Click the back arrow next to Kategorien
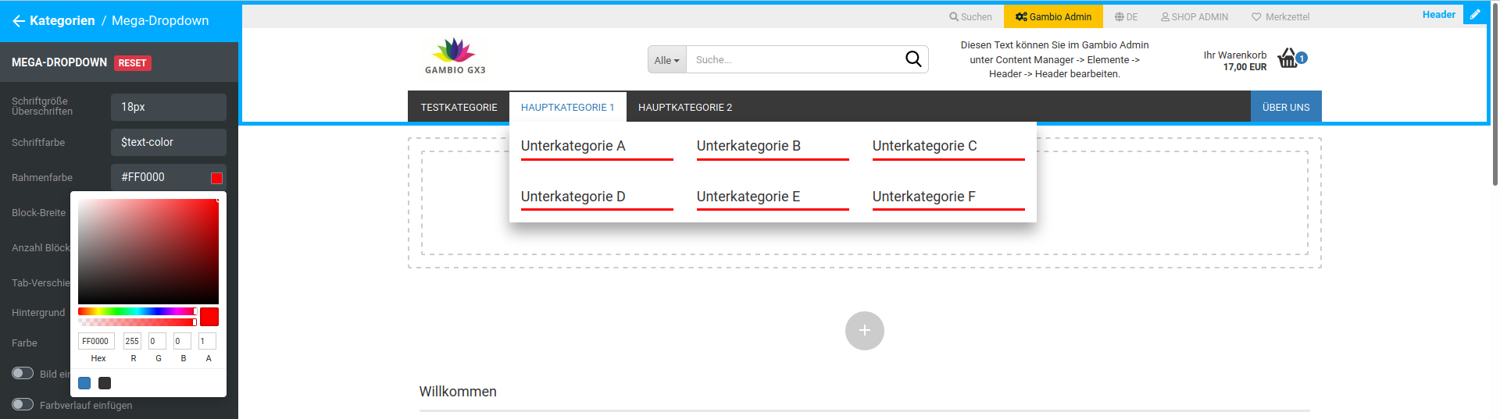This screenshot has height=419, width=1500. pyautogui.click(x=19, y=21)
